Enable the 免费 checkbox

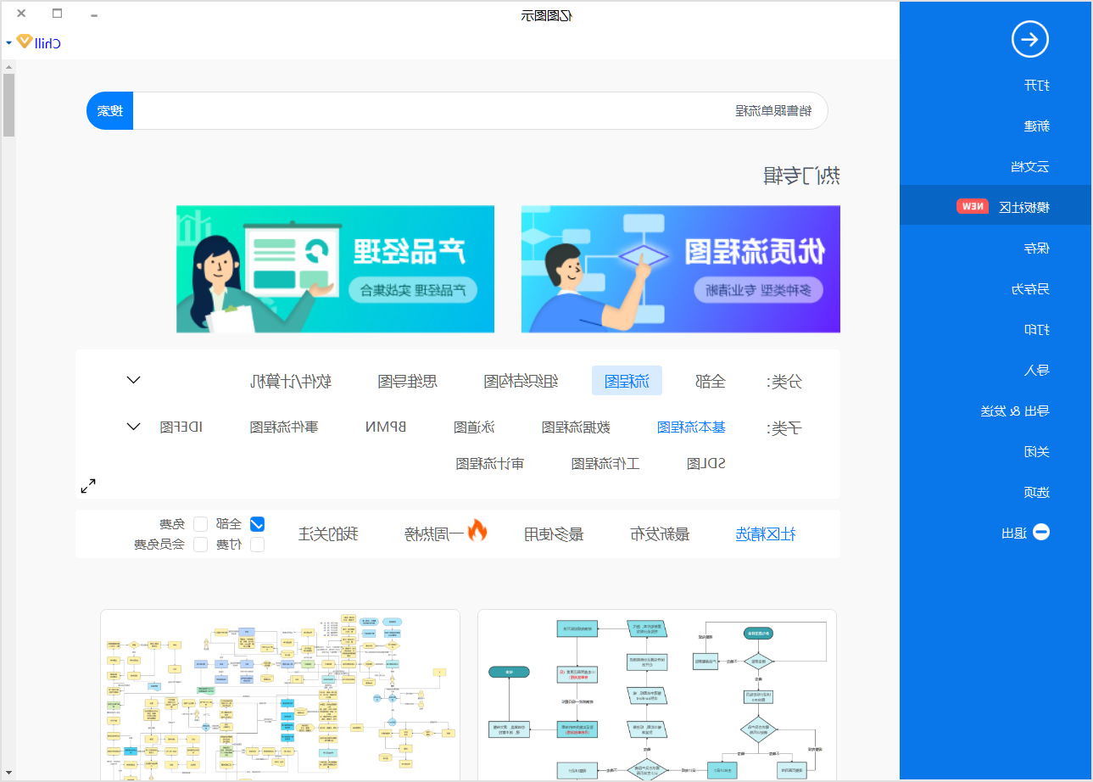point(201,523)
